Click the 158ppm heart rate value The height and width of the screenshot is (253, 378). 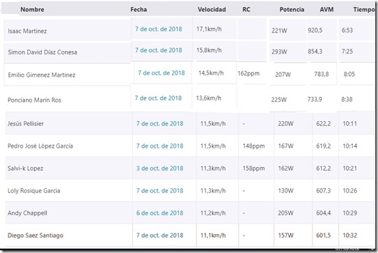(x=253, y=169)
